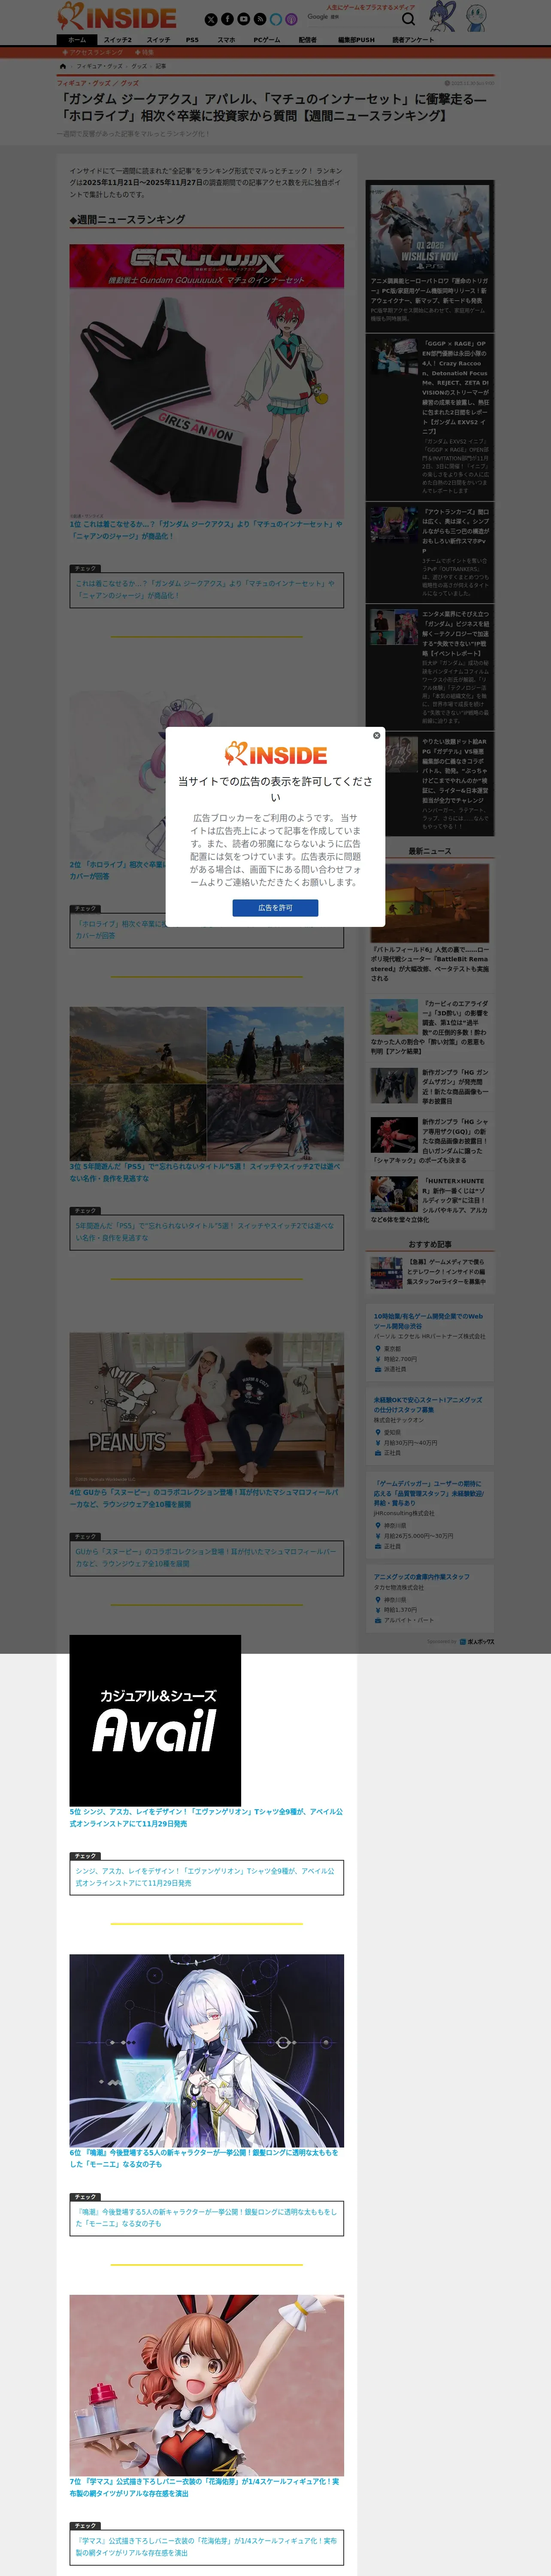
Task: Open the 未経験OK アニメグッズ 仕分けスタッフ job listing
Action: pos(429,1426)
